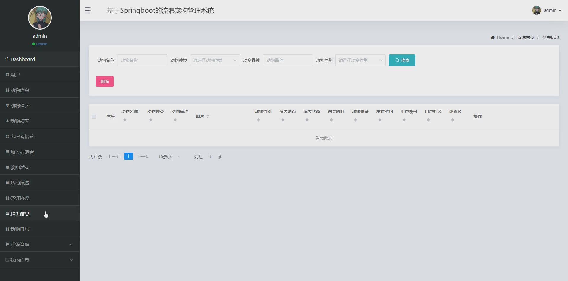Click the 搜索 search button
This screenshot has width=568, height=281.
click(x=402, y=60)
